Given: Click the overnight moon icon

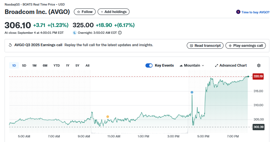Looking at the screenshot, I should [75, 33].
